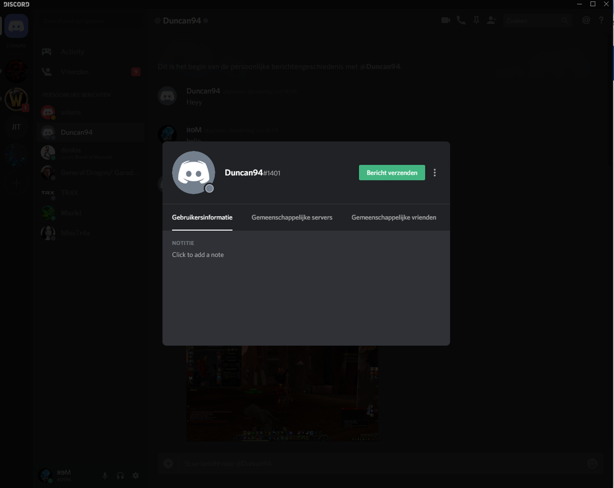
Task: Open the game screenshot in the chat
Action: coord(282,393)
